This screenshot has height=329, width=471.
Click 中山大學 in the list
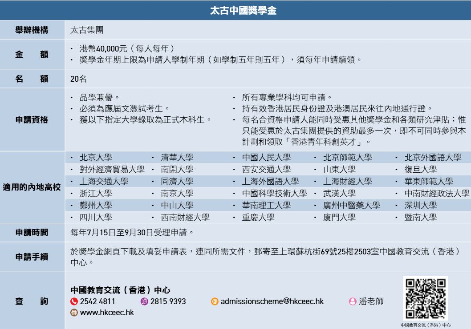click(x=177, y=206)
